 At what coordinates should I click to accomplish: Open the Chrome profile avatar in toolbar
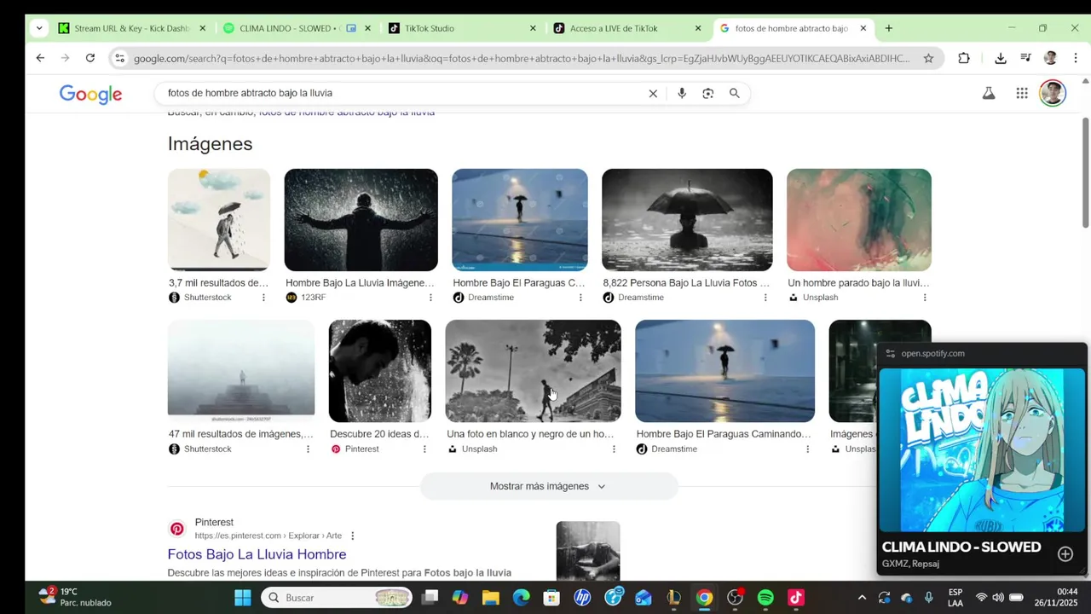[x=1051, y=58]
